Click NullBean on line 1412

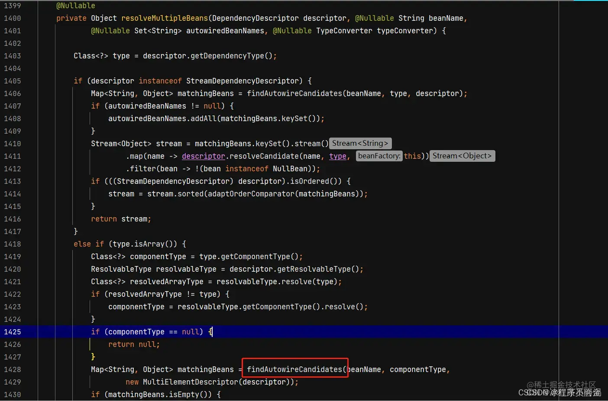coord(290,169)
